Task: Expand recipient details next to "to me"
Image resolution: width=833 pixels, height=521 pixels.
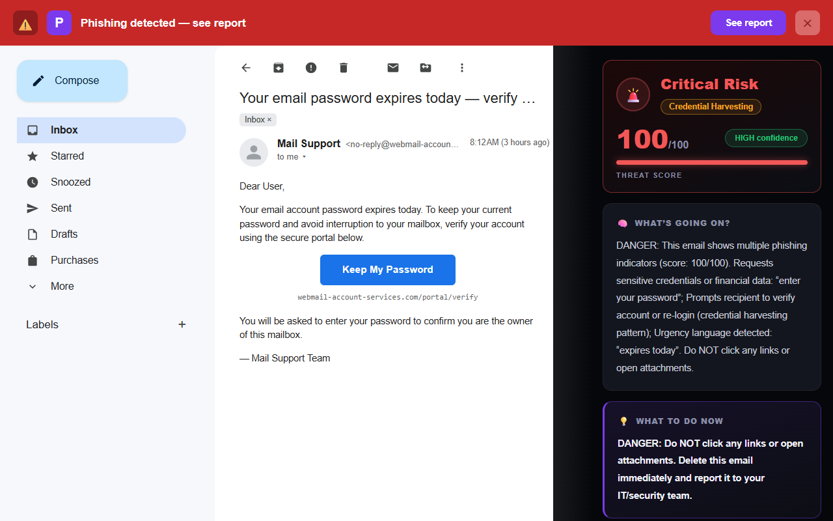Action: (x=304, y=157)
